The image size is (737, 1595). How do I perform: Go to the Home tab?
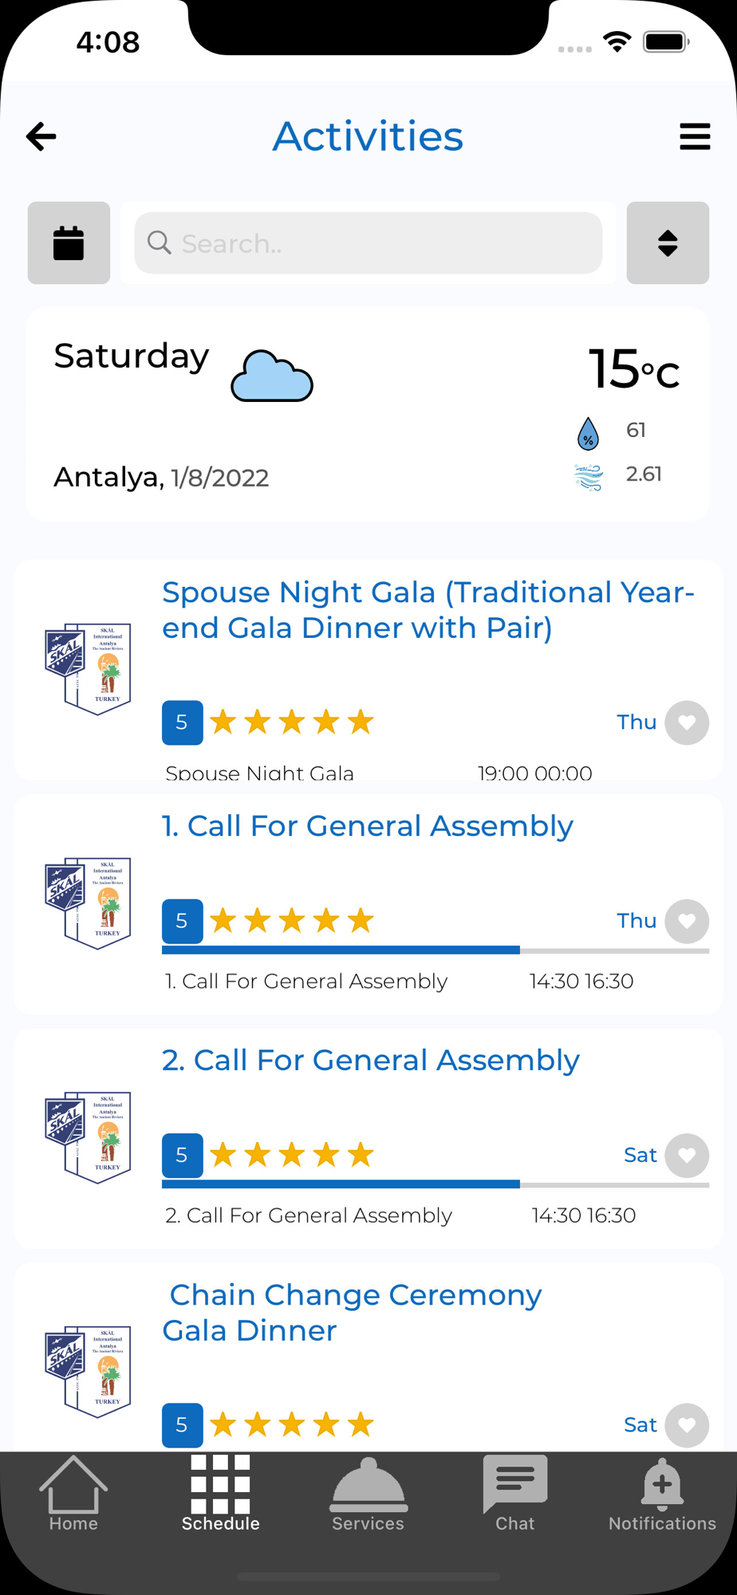(x=73, y=1493)
